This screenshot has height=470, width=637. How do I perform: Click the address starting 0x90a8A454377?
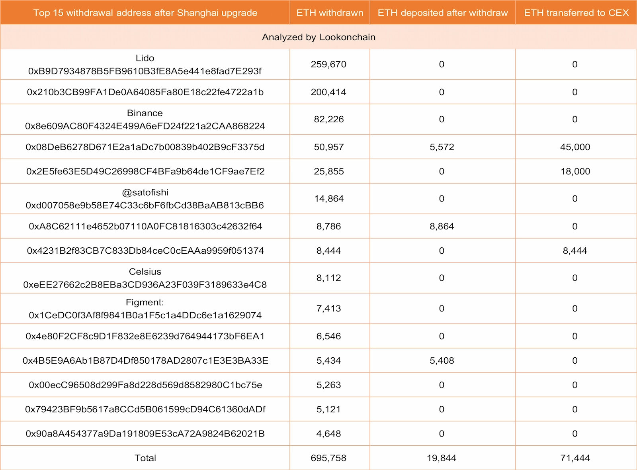[145, 433]
